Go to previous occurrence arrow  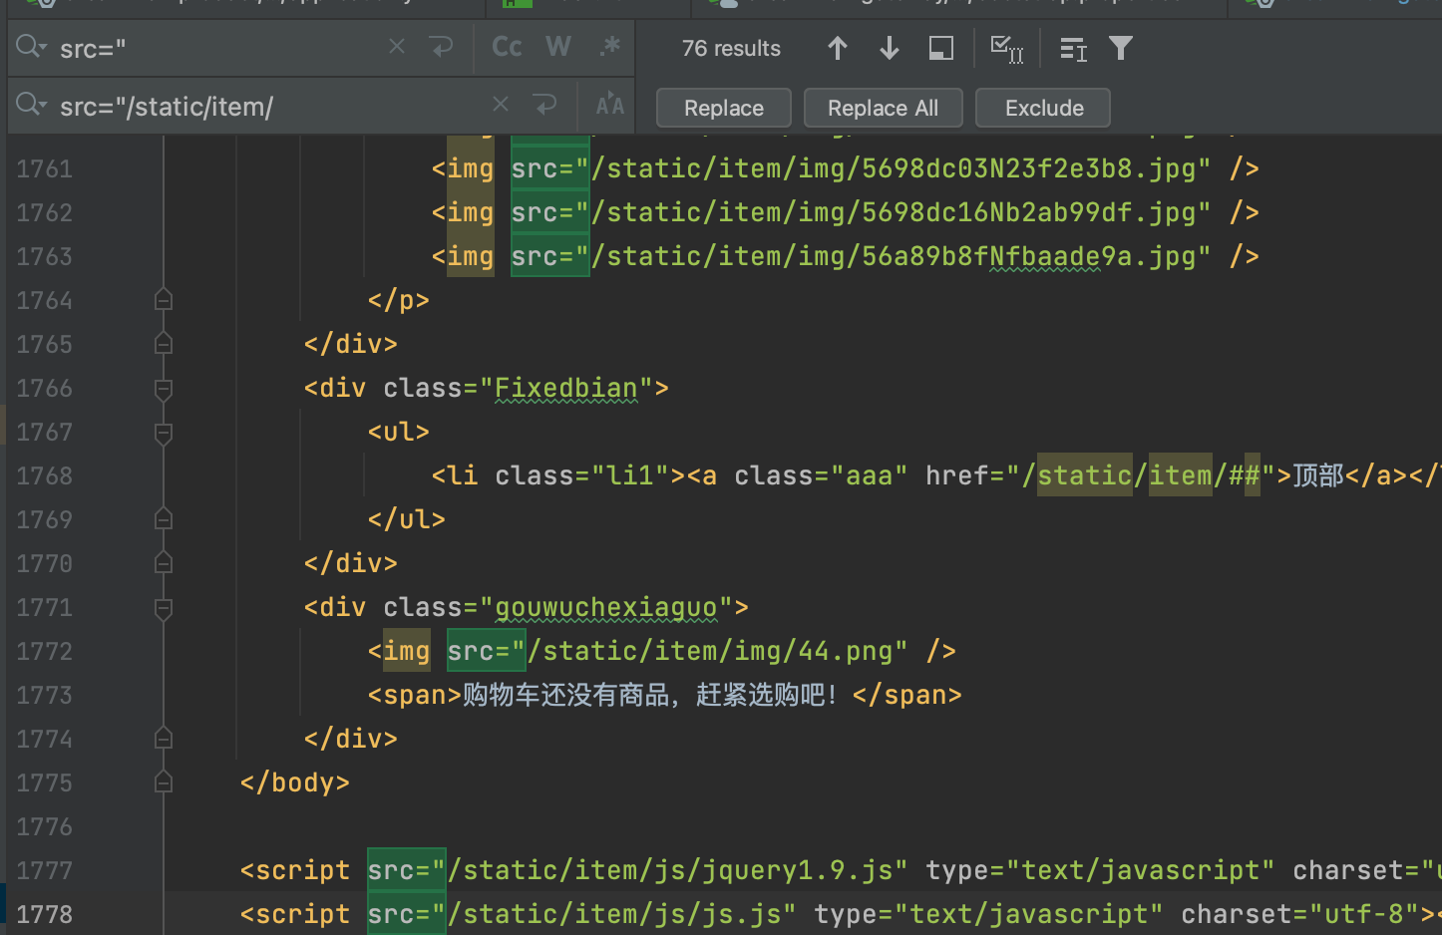coord(838,48)
